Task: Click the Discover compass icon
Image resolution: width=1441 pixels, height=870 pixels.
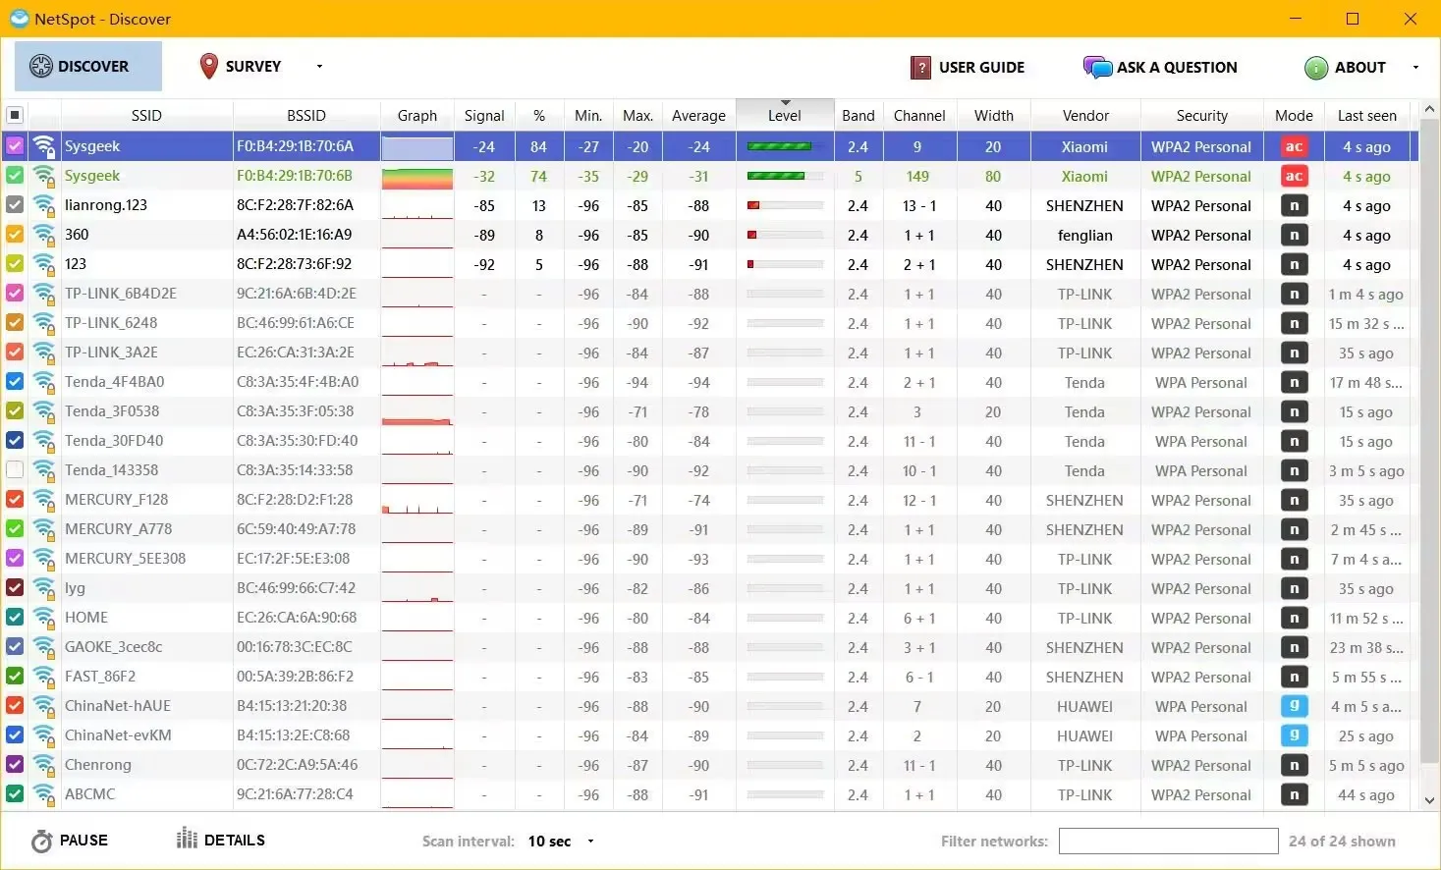Action: pyautogui.click(x=40, y=67)
